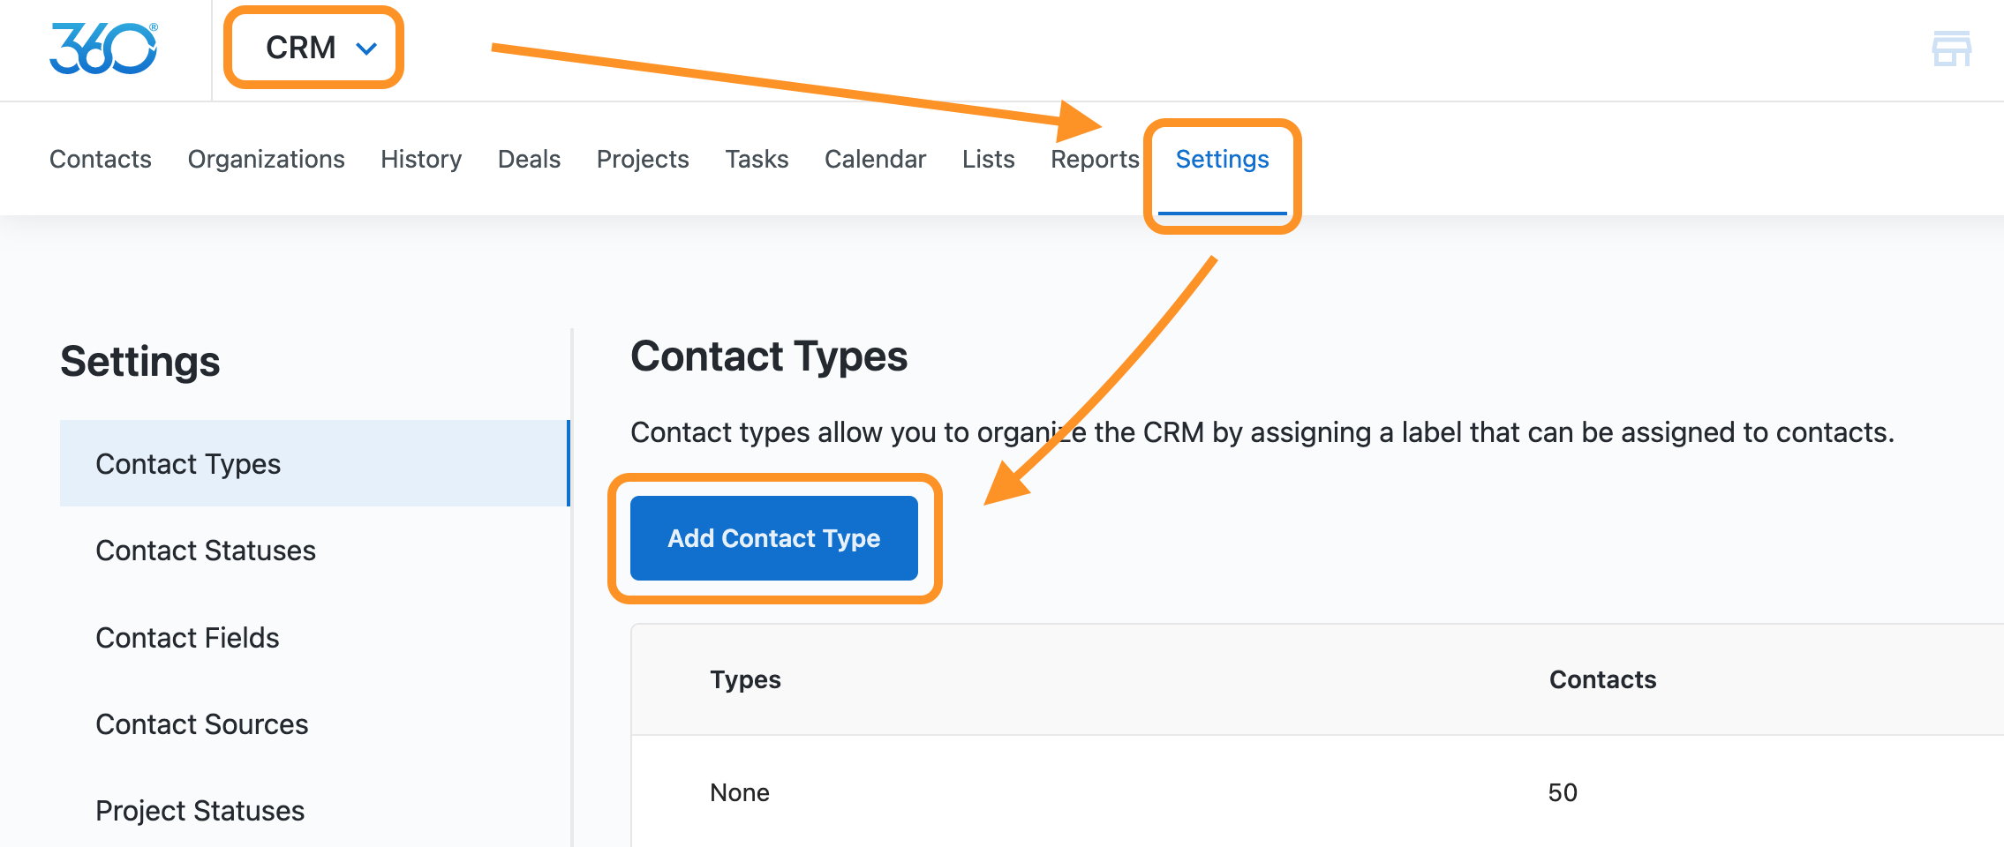Open Contact Sources settings
The height and width of the screenshot is (847, 2004).
(x=202, y=724)
